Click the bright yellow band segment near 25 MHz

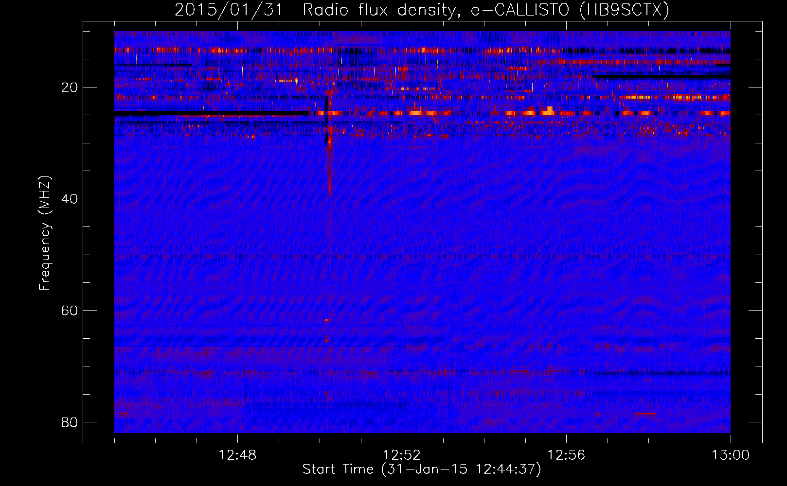coord(548,112)
